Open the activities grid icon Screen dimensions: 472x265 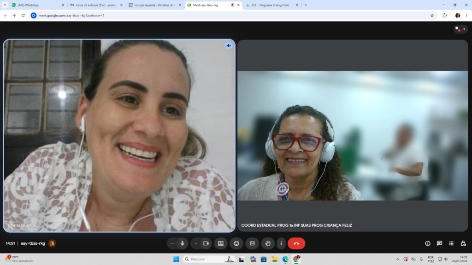coord(451,243)
